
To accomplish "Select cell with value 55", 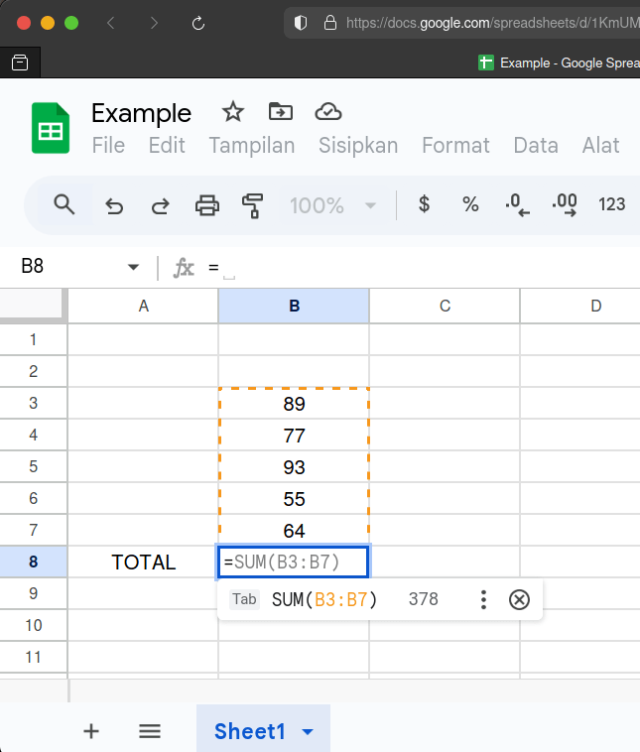I will click(294, 498).
